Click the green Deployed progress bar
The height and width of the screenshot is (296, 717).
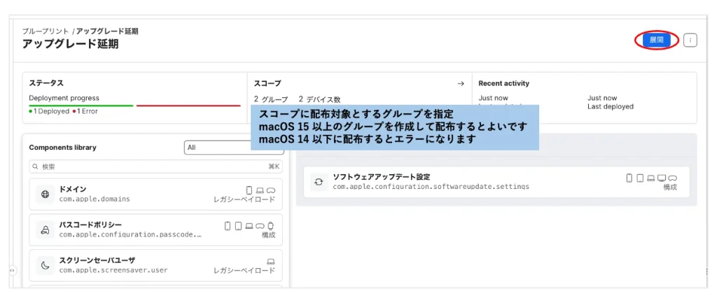coord(81,106)
